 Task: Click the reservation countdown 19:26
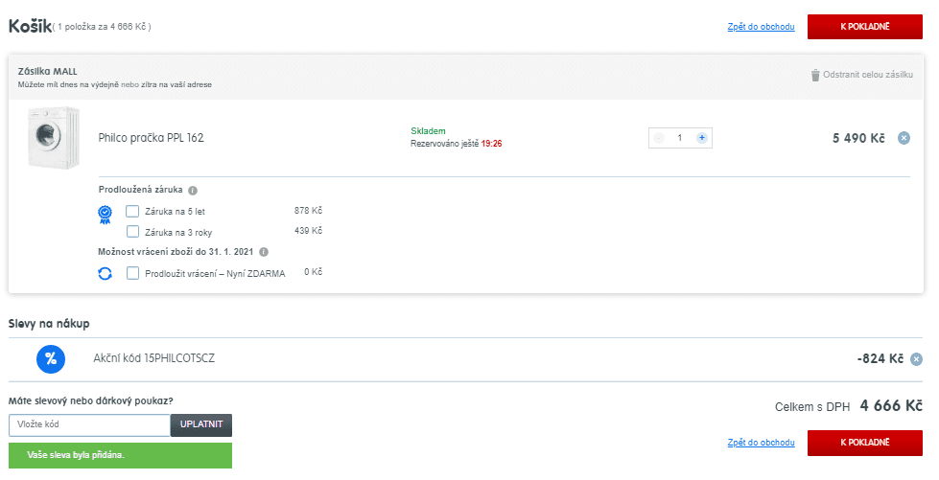coord(492,144)
